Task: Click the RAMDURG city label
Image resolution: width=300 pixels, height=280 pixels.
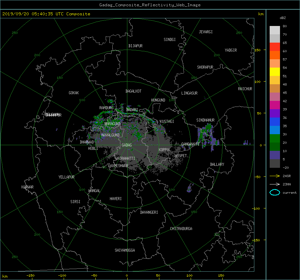Action: (106, 108)
